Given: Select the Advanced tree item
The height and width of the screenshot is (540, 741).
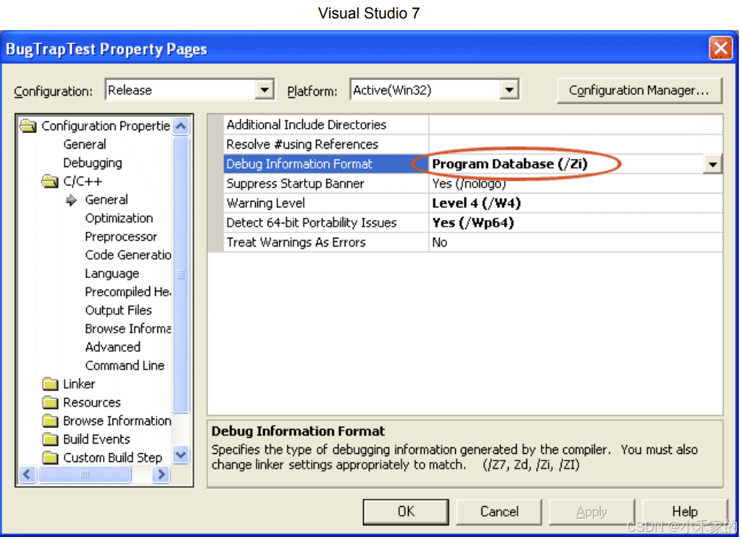Looking at the screenshot, I should [113, 347].
